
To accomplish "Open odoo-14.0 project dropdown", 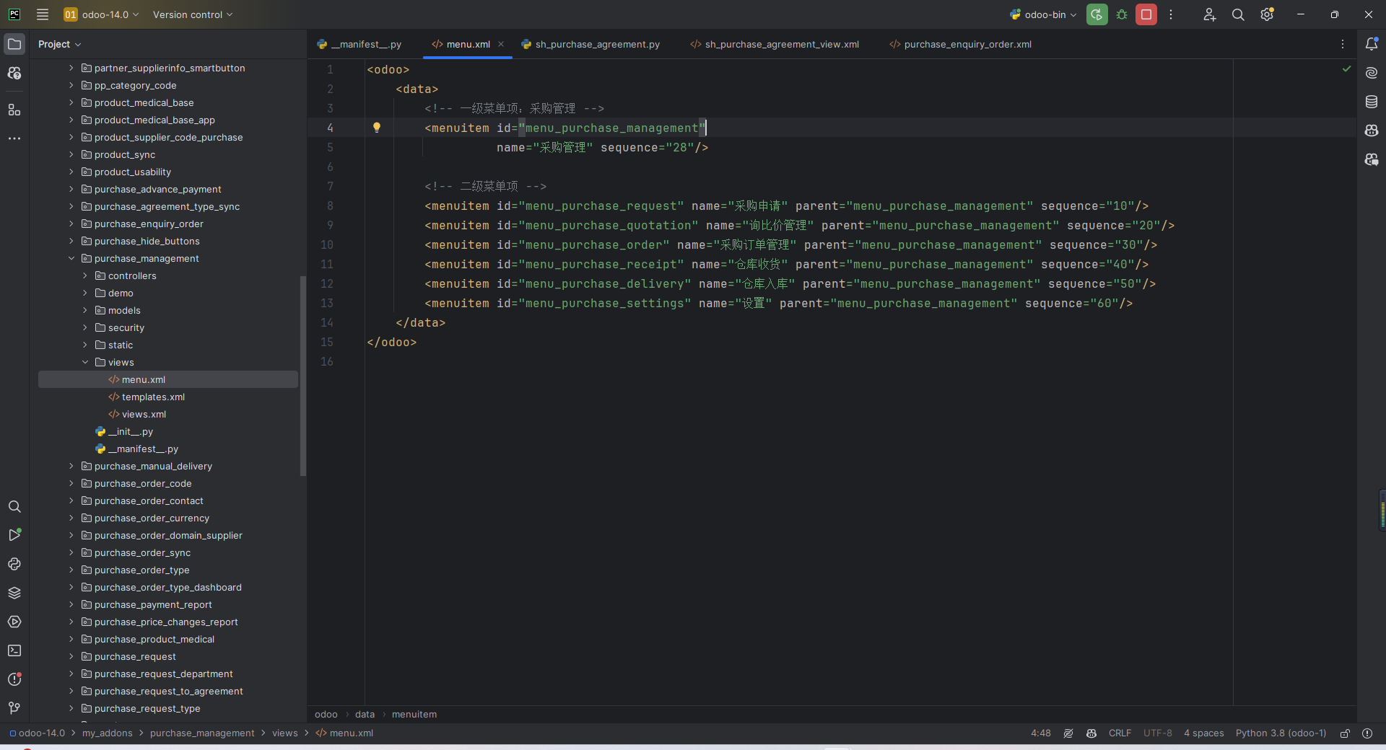I will tap(101, 14).
